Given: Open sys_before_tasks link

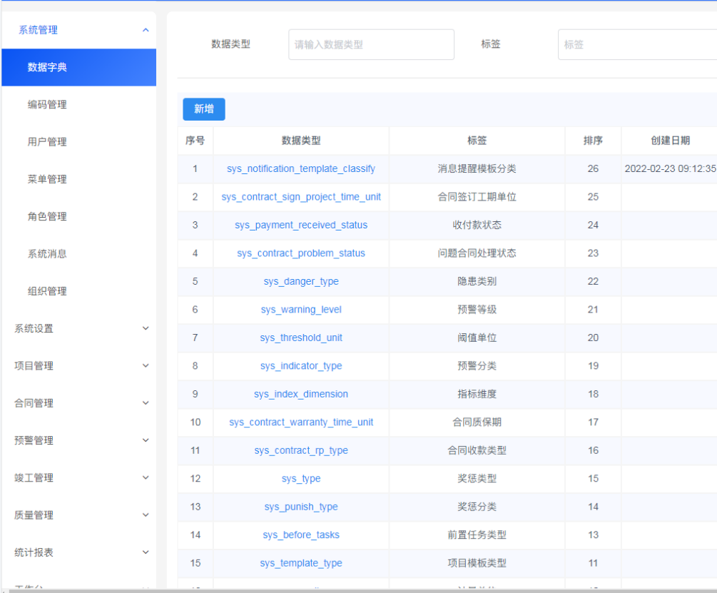Looking at the screenshot, I should 301,535.
